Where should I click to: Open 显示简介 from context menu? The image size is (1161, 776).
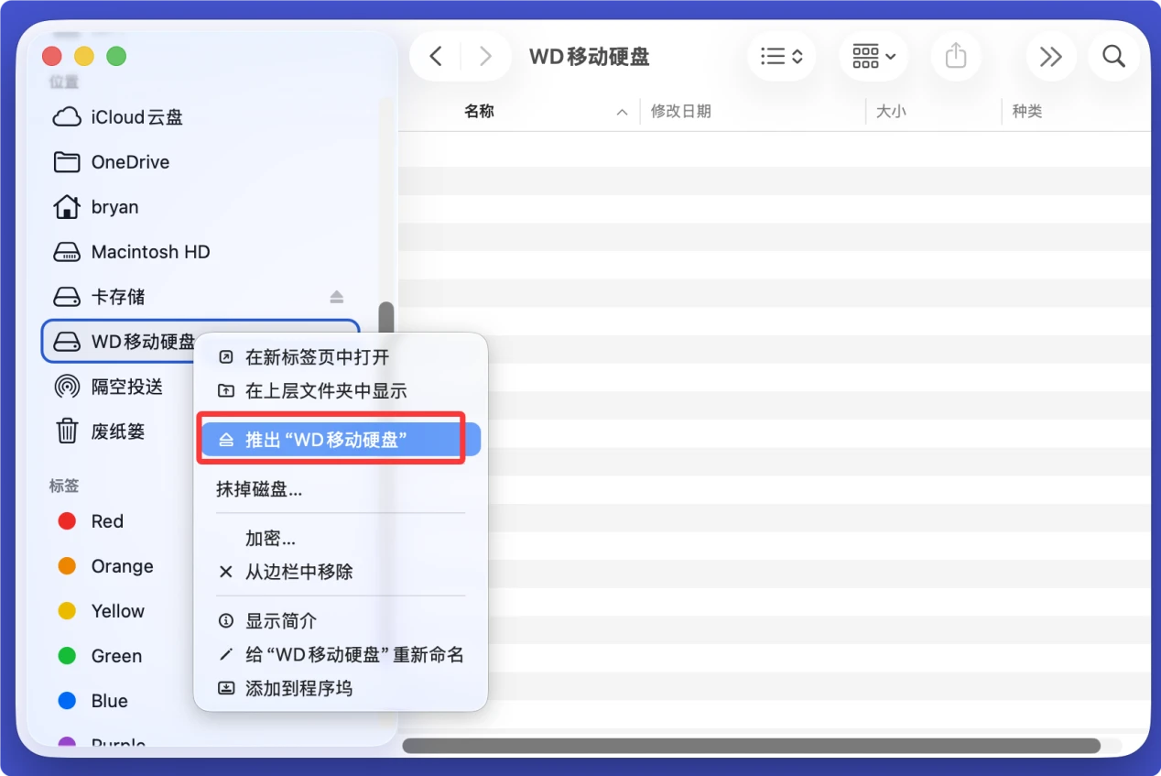click(341, 621)
